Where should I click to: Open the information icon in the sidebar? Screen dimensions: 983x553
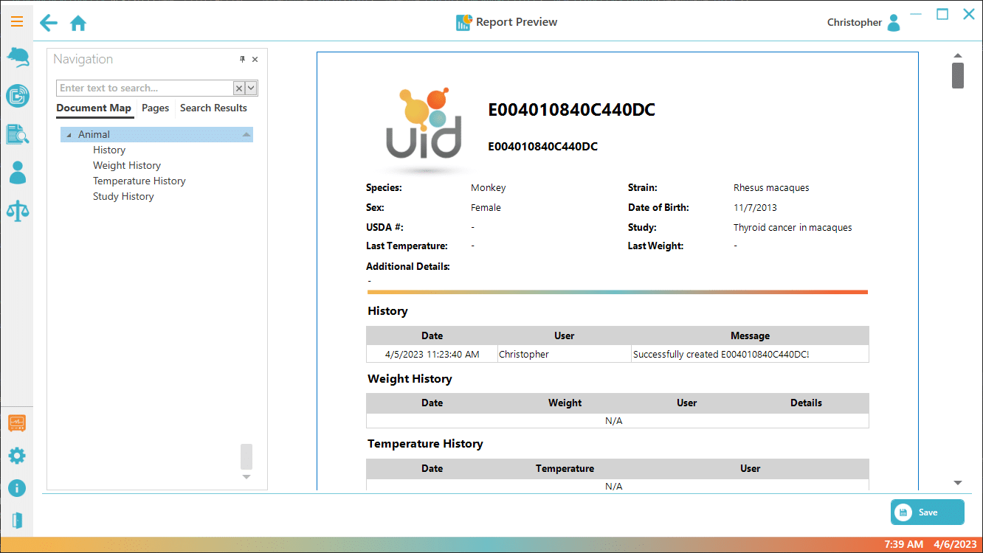pos(17,488)
